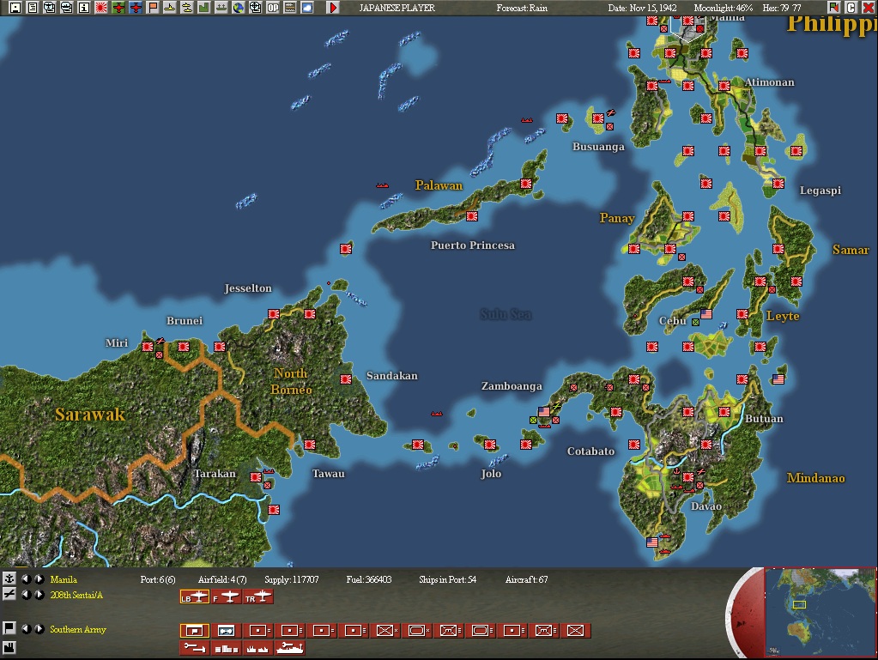878x660 pixels.
Task: Select the Japanese base at Sandakan
Action: (346, 379)
